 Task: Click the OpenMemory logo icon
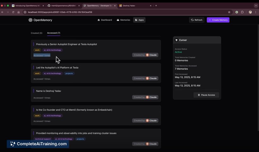click(x=30, y=20)
